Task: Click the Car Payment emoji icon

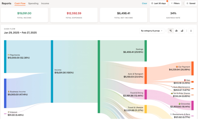Action: pyautogui.click(x=177, y=67)
